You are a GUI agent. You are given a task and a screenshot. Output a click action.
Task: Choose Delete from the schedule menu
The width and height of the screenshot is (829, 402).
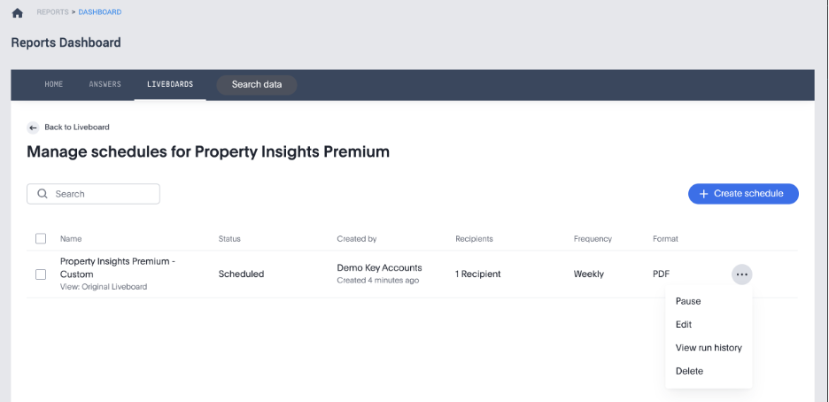coord(689,371)
